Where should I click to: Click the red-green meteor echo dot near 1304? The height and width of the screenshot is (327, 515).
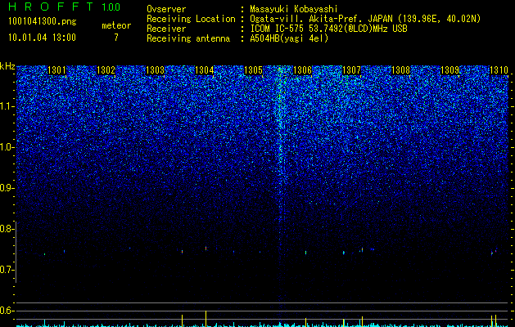pos(206,249)
